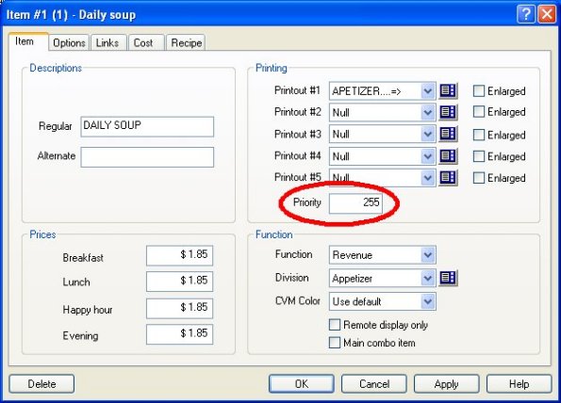Open the list icon beside Printout #2
Image resolution: width=561 pixels, height=403 pixels.
[448, 112]
